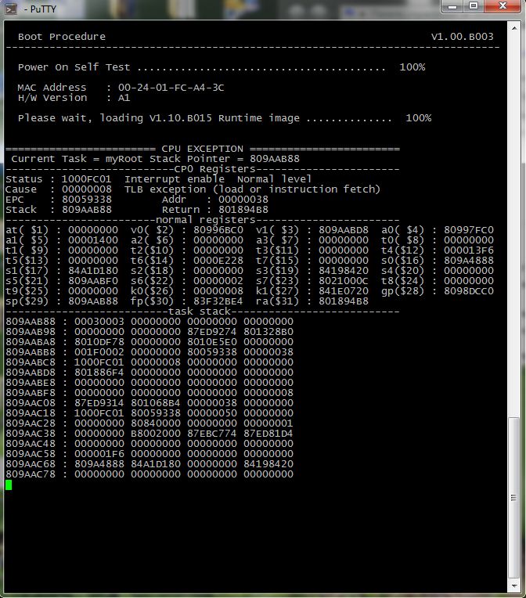Click runtime image version V1.10.B015
This screenshot has width=526, height=598.
tap(180, 118)
